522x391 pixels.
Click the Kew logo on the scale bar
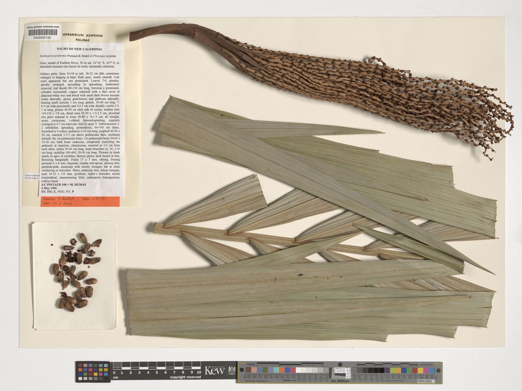tap(215, 371)
